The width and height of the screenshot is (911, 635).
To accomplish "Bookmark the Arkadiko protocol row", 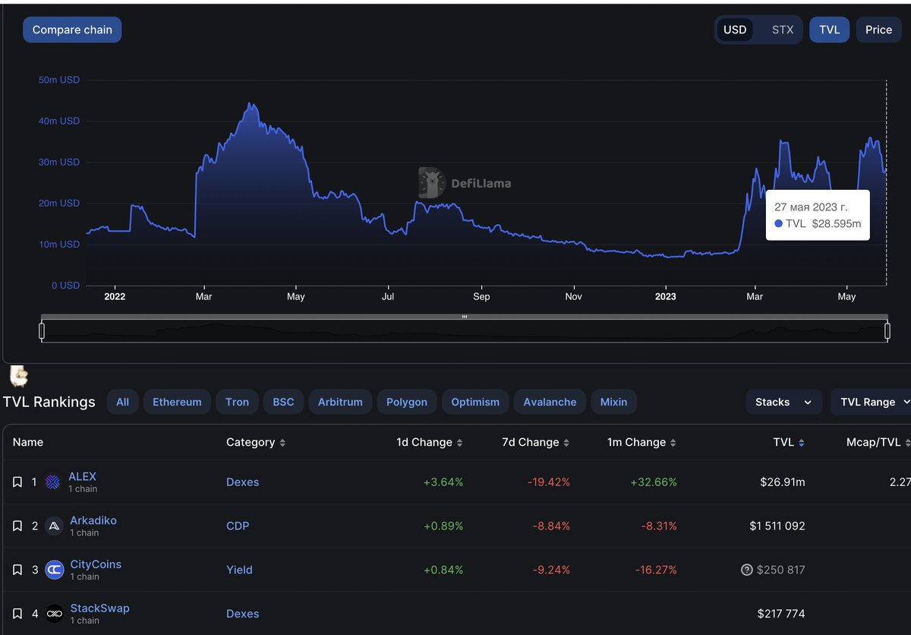I will 17,526.
